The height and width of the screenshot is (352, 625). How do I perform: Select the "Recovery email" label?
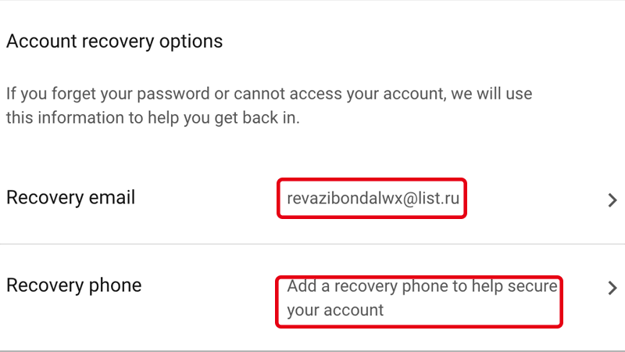pyautogui.click(x=70, y=198)
